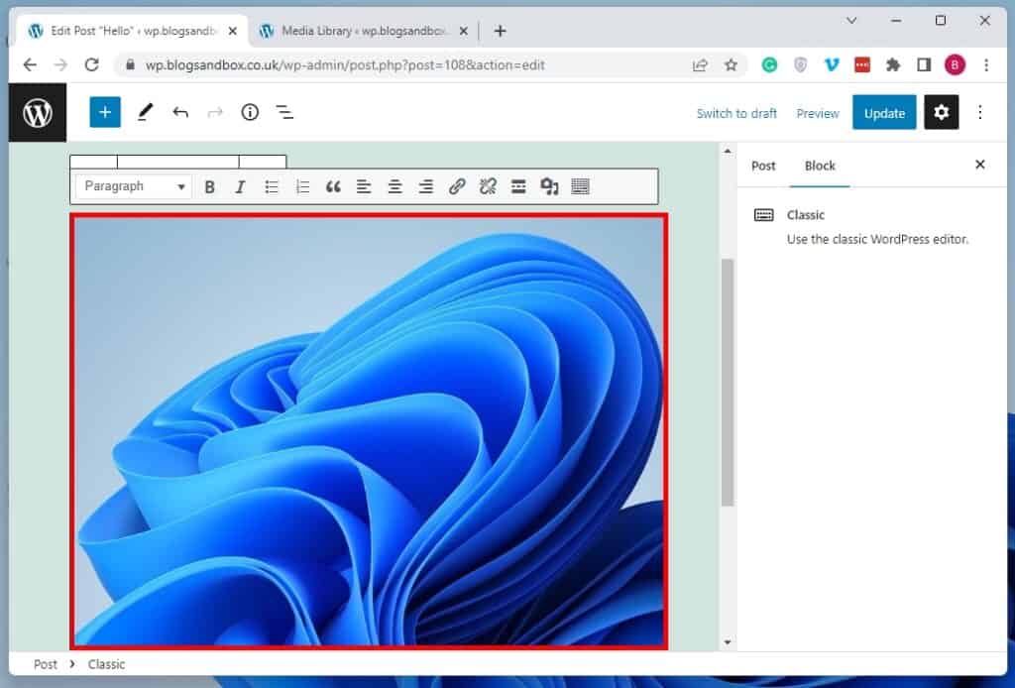Open the editor Options three-dot menu
Image resolution: width=1015 pixels, height=688 pixels.
click(980, 113)
